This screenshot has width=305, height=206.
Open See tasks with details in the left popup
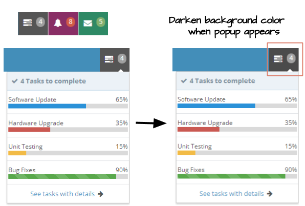point(62,194)
